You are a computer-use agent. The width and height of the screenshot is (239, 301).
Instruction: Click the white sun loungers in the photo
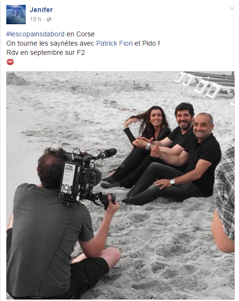(x=205, y=84)
